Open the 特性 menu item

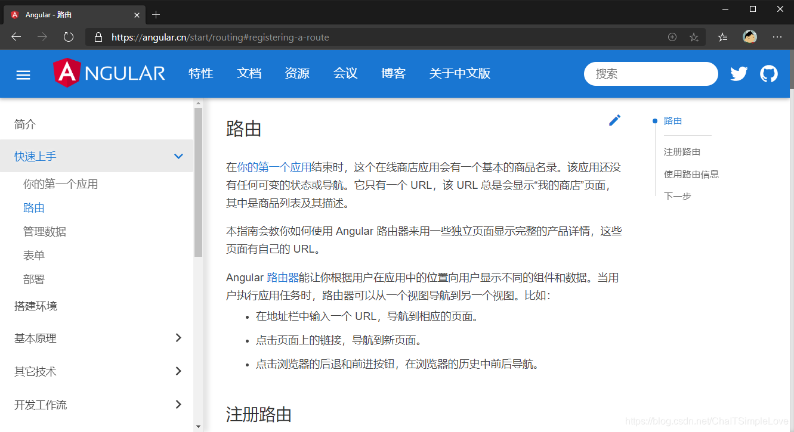click(x=200, y=73)
